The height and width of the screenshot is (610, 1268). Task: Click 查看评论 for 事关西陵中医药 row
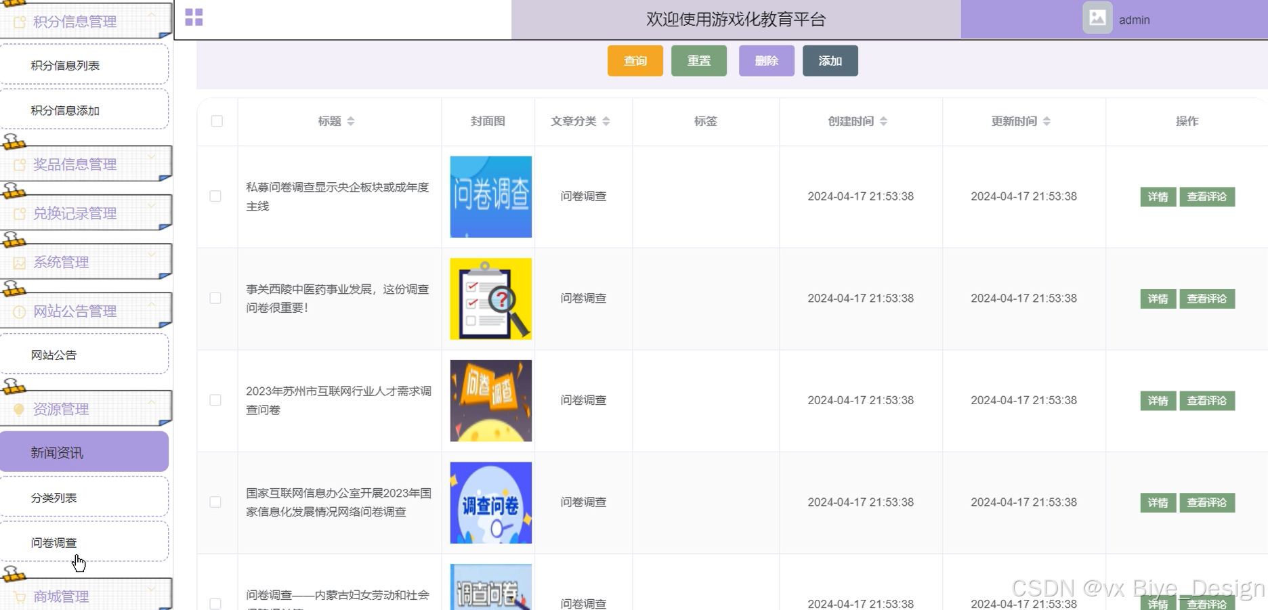1207,299
